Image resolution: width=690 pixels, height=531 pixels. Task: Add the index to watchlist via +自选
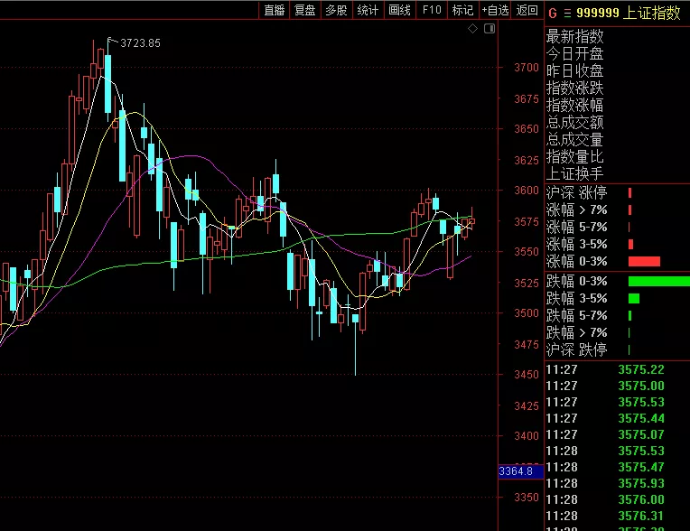[495, 10]
